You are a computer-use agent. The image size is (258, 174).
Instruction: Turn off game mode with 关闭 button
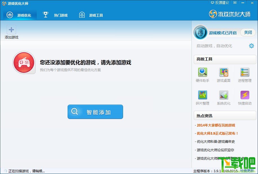point(248,33)
